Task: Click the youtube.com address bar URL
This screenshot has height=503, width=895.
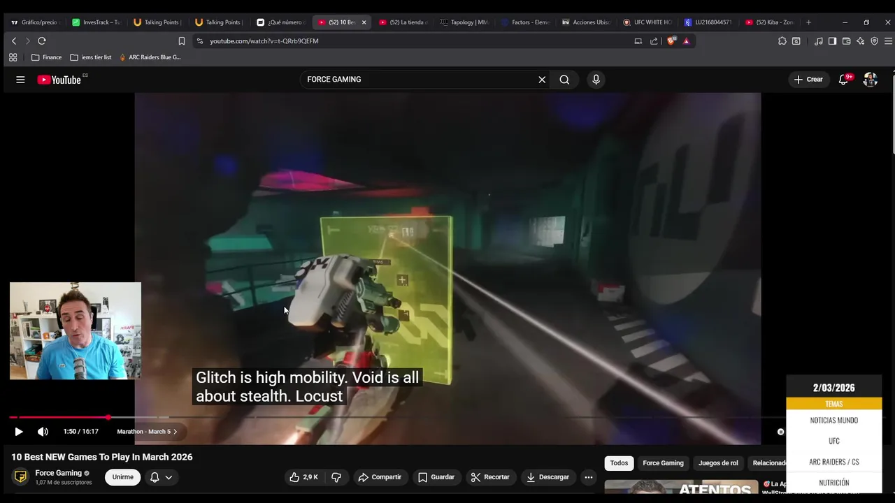Action: click(264, 41)
